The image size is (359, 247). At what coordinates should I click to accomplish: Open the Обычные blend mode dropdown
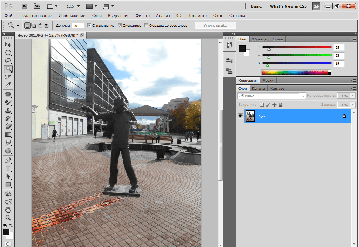coord(271,96)
